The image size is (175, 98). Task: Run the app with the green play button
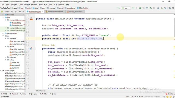pyautogui.click(x=133, y=8)
